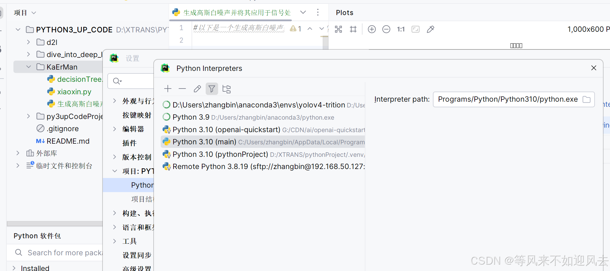Screen dimensions: 610x271
Task: Expand the 版本控制 settings category
Action: [114, 157]
